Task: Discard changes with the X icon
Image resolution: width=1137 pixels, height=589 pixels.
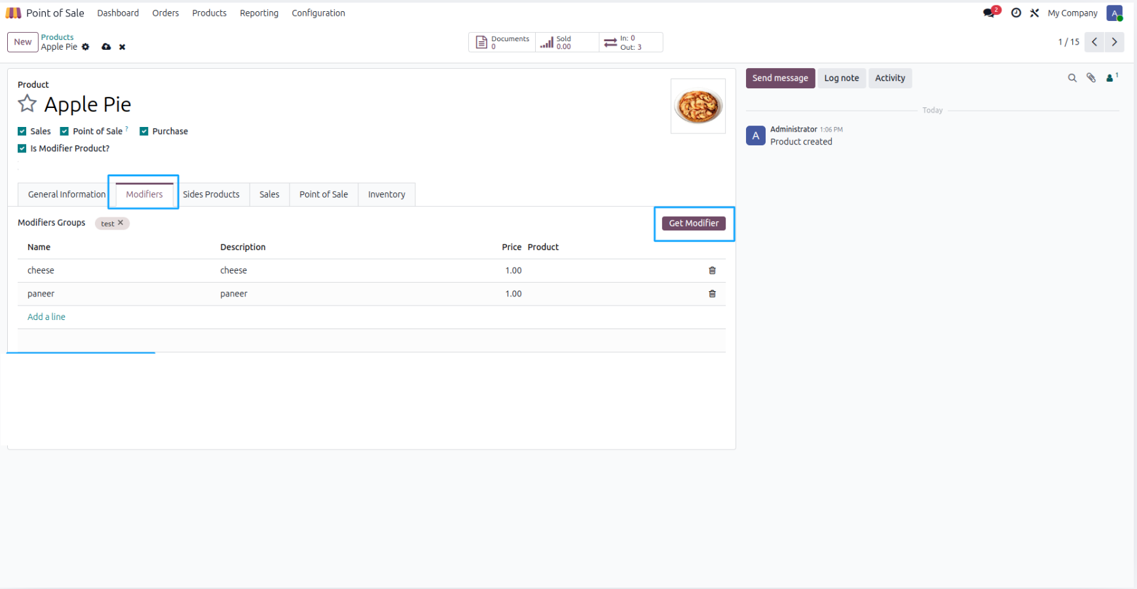Action: point(122,47)
